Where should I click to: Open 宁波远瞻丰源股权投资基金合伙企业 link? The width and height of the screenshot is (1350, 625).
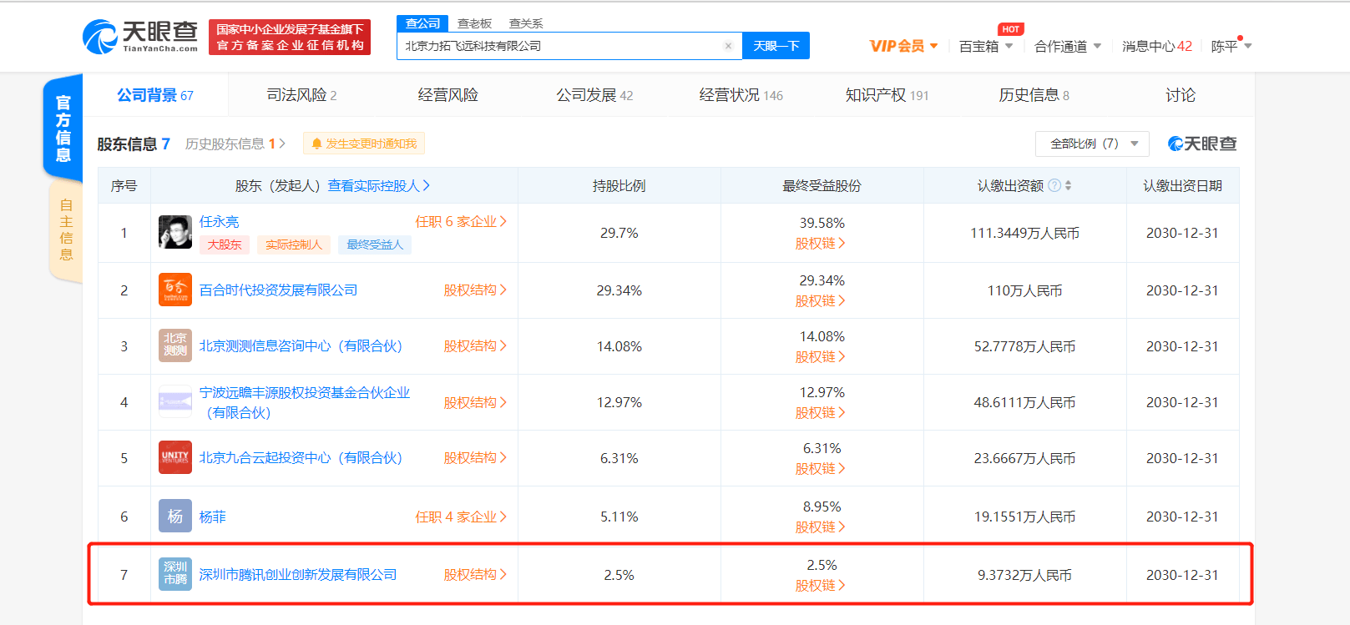(x=305, y=402)
